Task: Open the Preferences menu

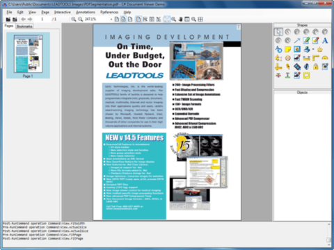Action: pyautogui.click(x=109, y=12)
